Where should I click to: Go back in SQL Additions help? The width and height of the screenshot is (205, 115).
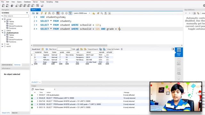(x=186, y=13)
